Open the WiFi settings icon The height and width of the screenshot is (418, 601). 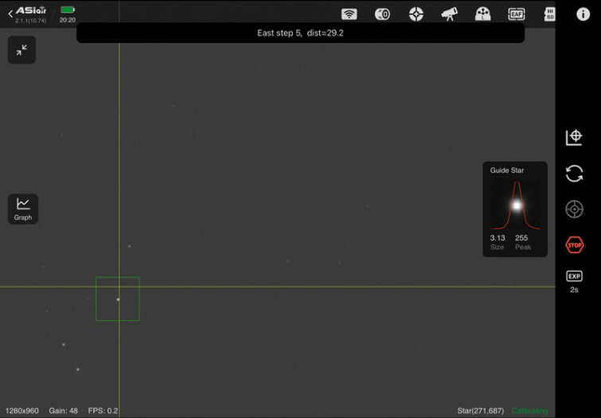pos(349,14)
